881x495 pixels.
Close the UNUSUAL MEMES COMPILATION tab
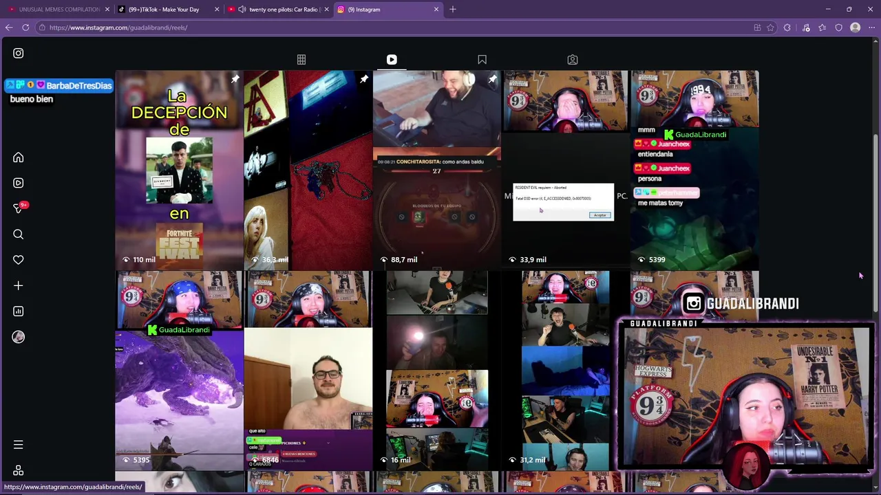[107, 10]
